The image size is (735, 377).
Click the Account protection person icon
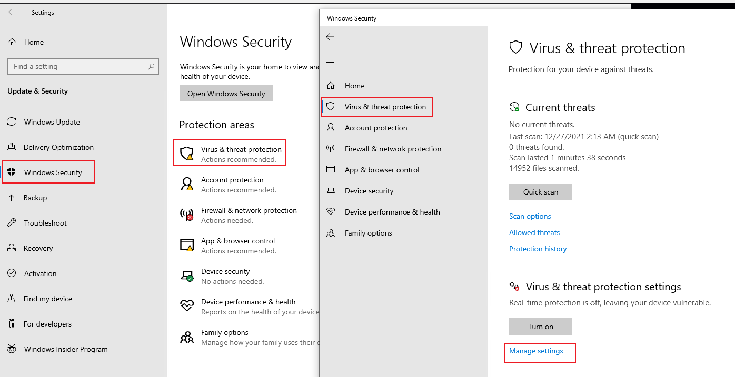(x=330, y=128)
